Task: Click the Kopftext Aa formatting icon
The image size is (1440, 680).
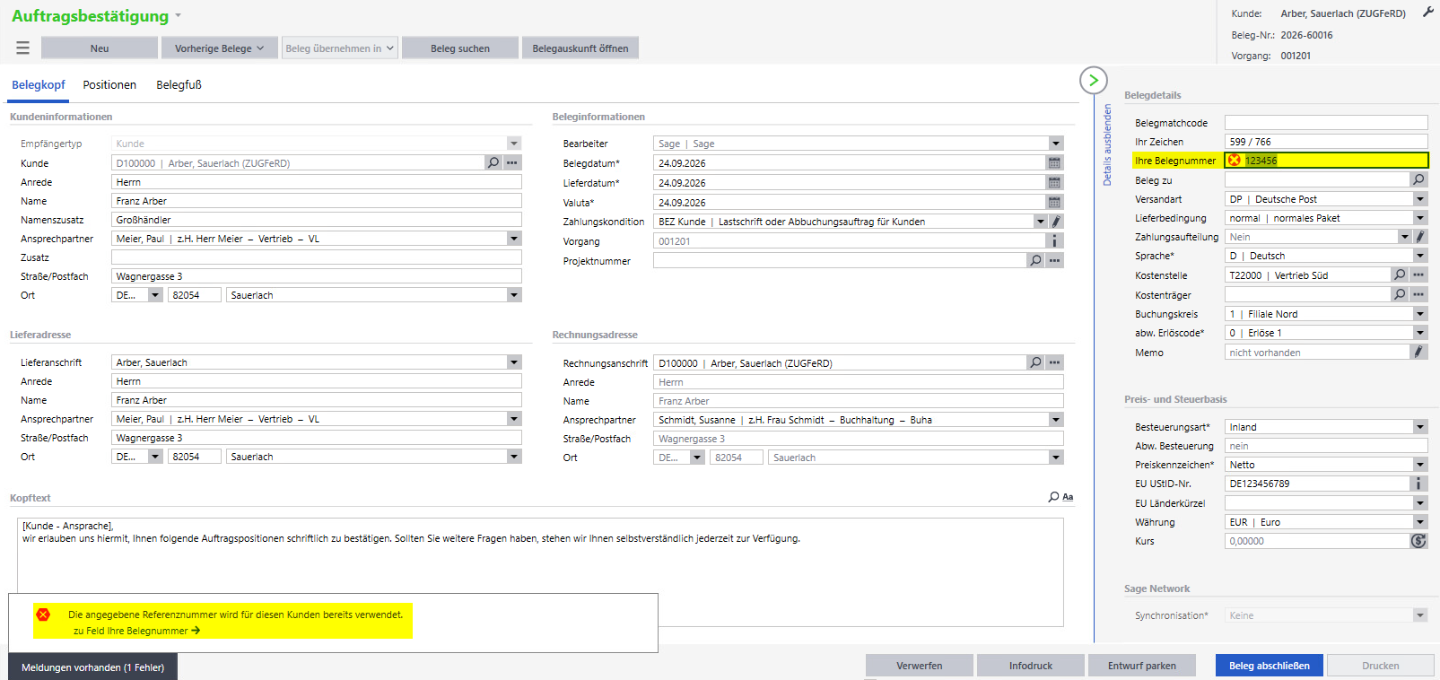Action: 1068,497
